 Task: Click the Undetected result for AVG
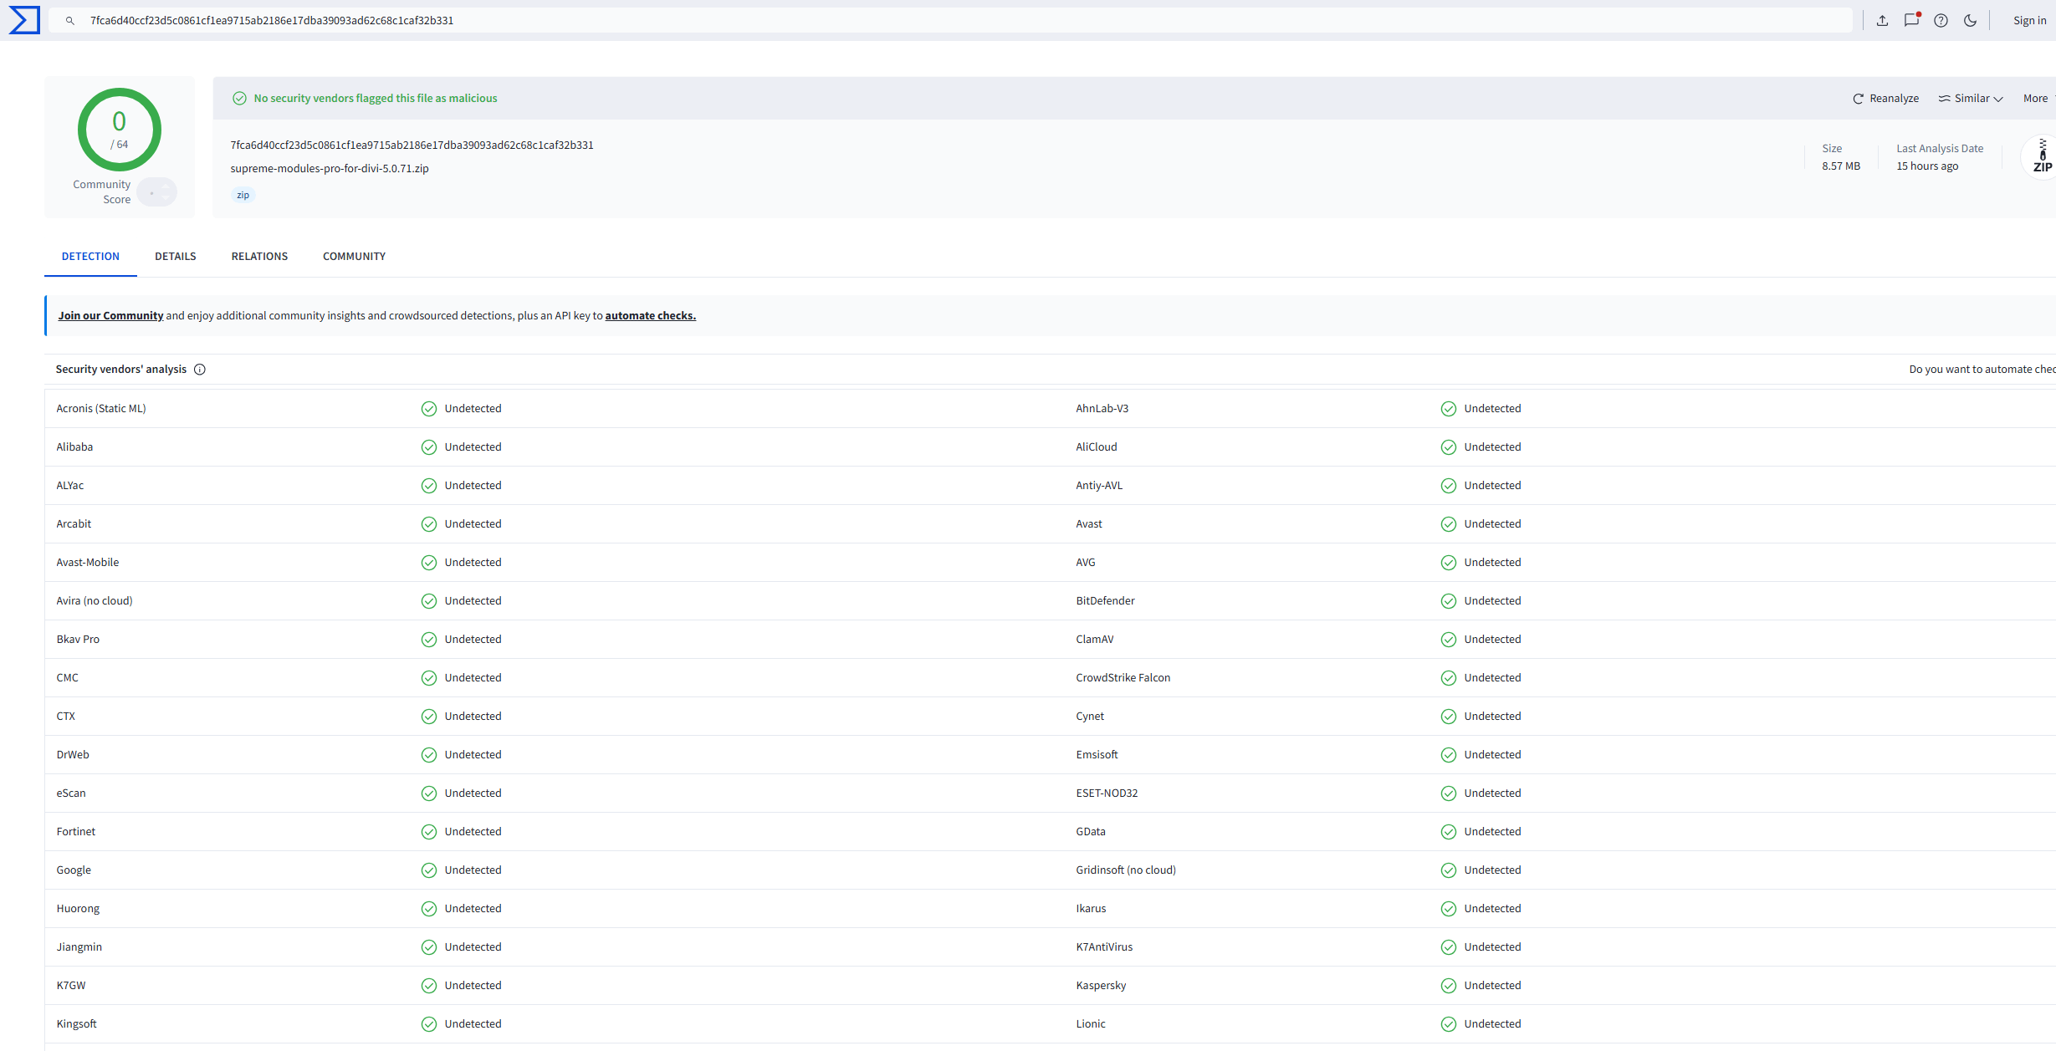(1492, 563)
